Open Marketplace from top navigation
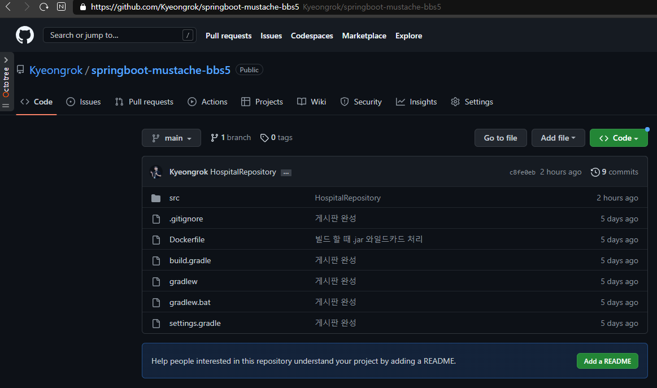Viewport: 657px width, 388px height. [x=364, y=36]
